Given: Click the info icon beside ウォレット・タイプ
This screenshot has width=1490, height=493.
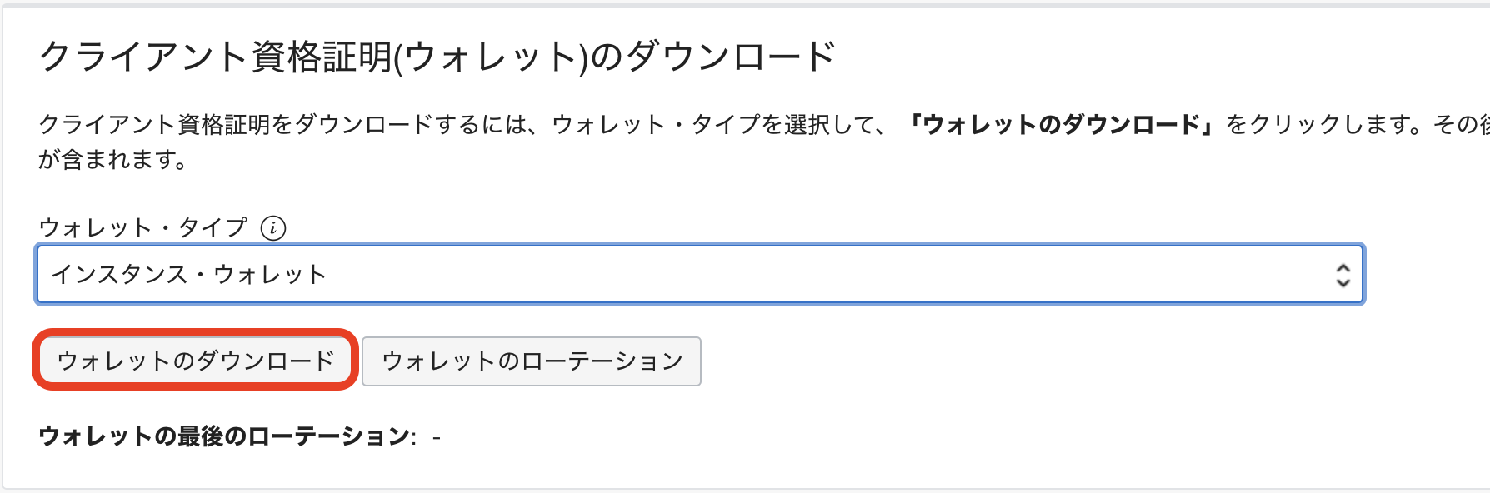Looking at the screenshot, I should (x=273, y=227).
